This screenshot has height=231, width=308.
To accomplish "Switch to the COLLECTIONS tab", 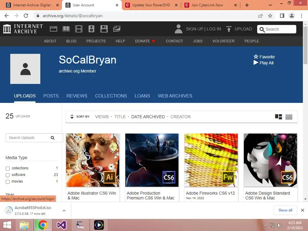I will [x=111, y=96].
